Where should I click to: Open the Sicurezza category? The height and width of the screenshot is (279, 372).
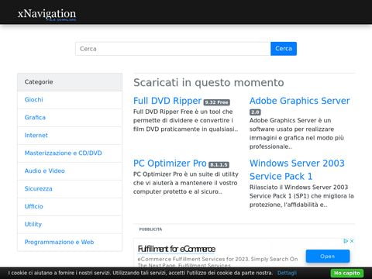tap(38, 189)
